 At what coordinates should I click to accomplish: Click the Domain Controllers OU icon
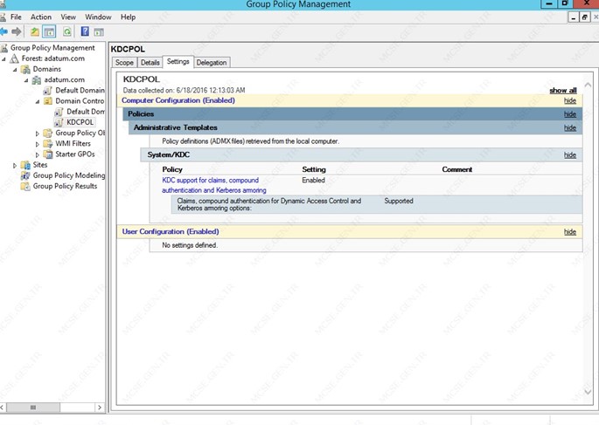click(48, 101)
